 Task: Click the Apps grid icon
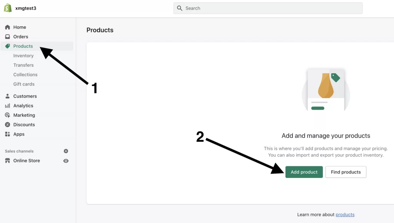[x=8, y=134]
